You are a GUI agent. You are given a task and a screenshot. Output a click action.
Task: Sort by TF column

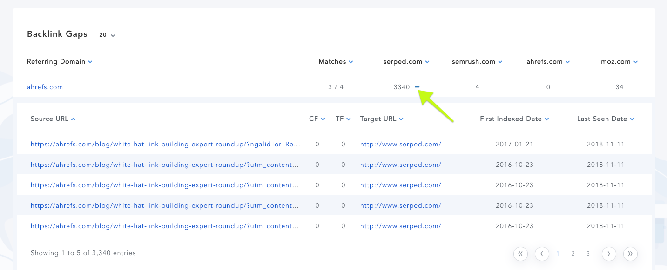(x=343, y=119)
